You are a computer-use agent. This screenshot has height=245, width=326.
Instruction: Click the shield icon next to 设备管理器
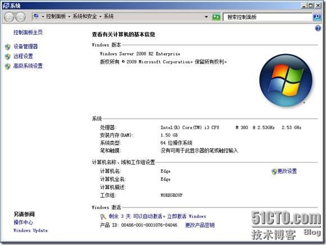(x=8, y=47)
